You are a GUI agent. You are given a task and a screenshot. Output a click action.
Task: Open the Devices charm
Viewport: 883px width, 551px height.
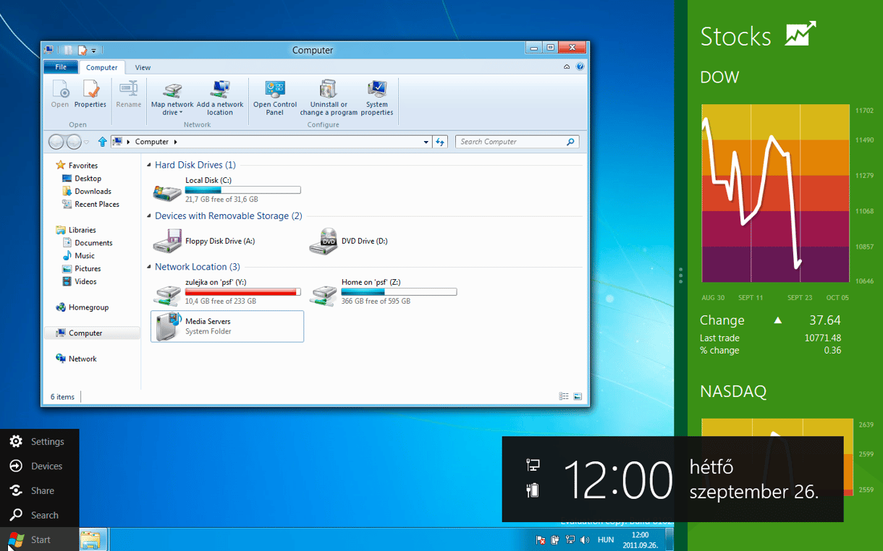pos(39,466)
